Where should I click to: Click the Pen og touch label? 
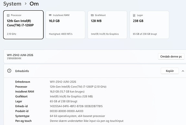point(23,121)
